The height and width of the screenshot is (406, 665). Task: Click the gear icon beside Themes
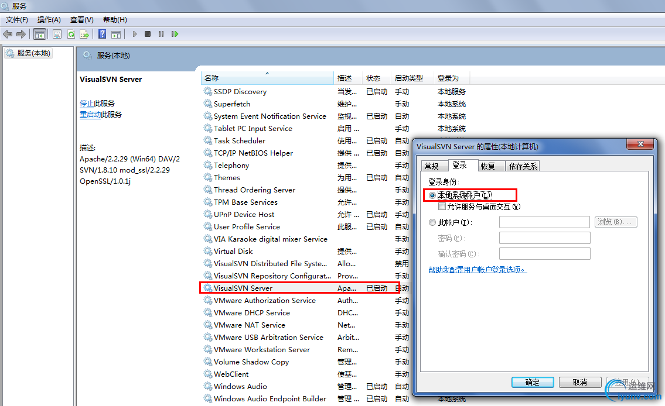(208, 177)
